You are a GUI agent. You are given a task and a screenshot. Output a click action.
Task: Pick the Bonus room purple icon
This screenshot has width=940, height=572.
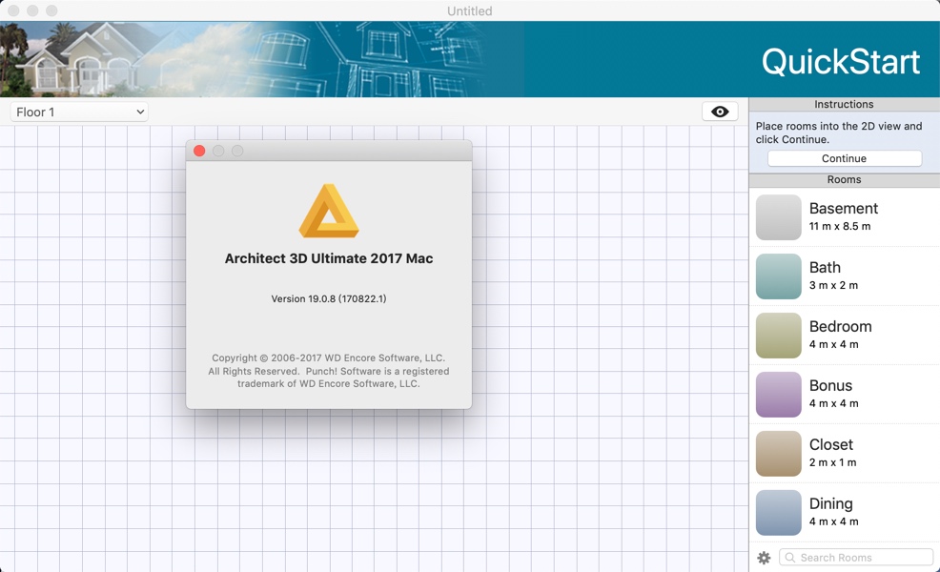pos(778,395)
